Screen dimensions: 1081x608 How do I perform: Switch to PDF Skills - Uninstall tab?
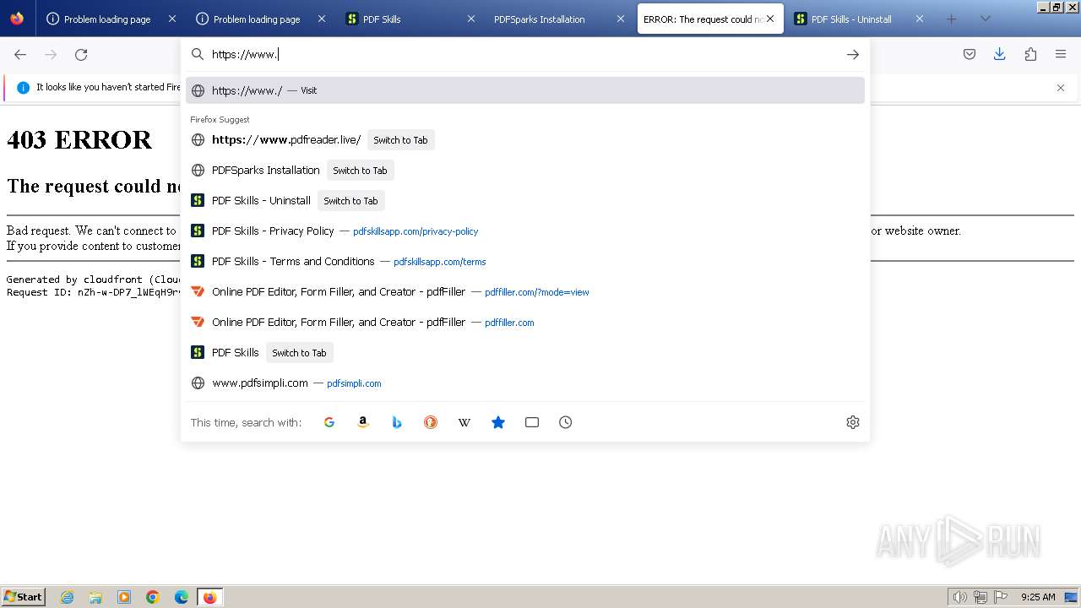tap(859, 19)
